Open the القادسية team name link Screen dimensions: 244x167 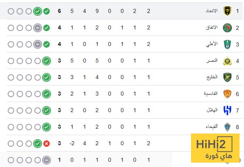click(x=210, y=94)
